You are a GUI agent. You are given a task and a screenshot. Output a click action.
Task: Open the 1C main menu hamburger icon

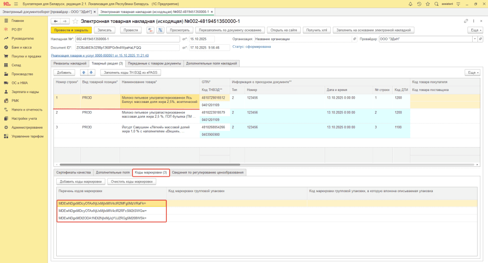16,4
